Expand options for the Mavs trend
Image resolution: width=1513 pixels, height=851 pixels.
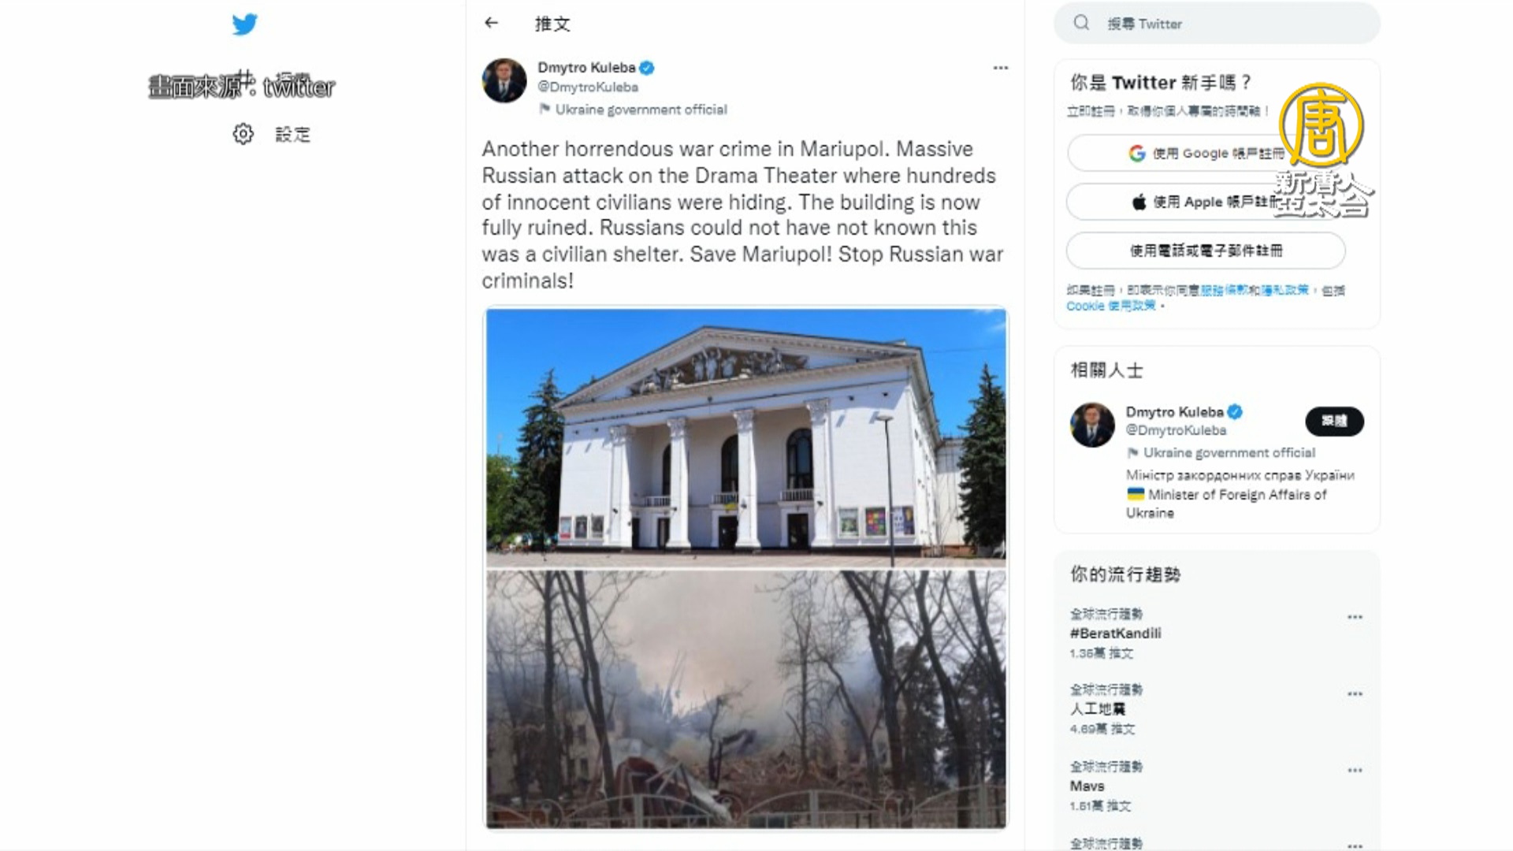point(1355,771)
